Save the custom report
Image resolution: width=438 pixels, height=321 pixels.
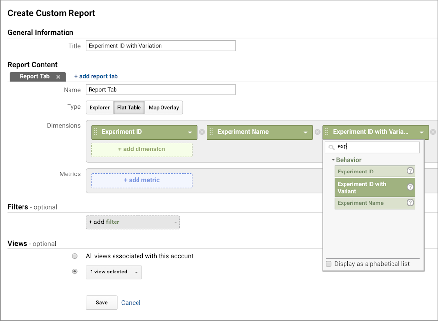(101, 302)
